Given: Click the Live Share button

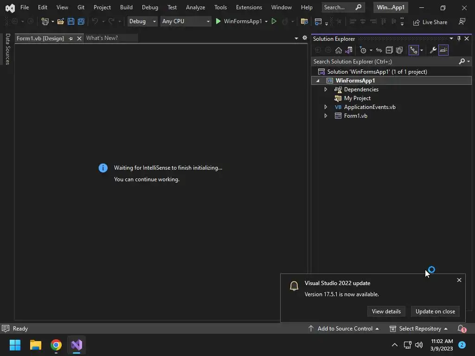Looking at the screenshot, I should pos(430,22).
